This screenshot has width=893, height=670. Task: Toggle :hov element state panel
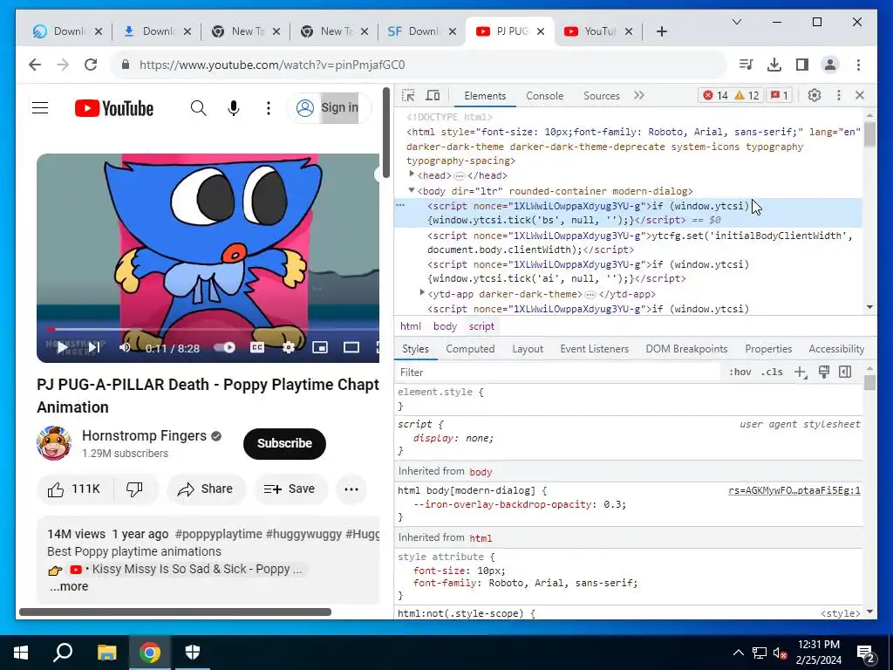click(x=740, y=372)
